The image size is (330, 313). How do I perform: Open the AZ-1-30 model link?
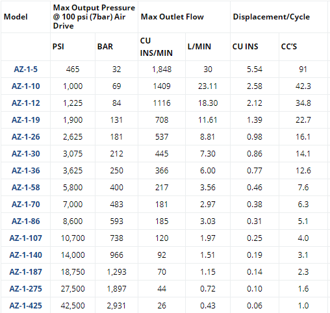coord(25,154)
